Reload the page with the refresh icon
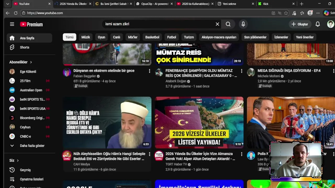 click(x=16, y=13)
